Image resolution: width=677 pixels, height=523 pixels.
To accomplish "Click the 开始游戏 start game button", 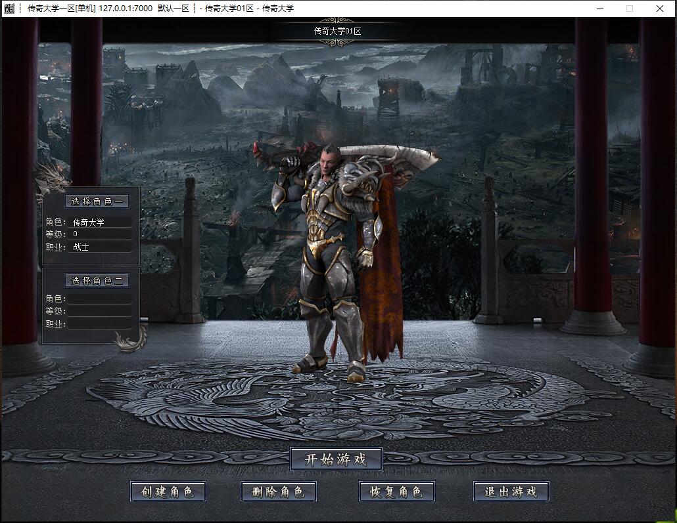I will click(x=336, y=459).
